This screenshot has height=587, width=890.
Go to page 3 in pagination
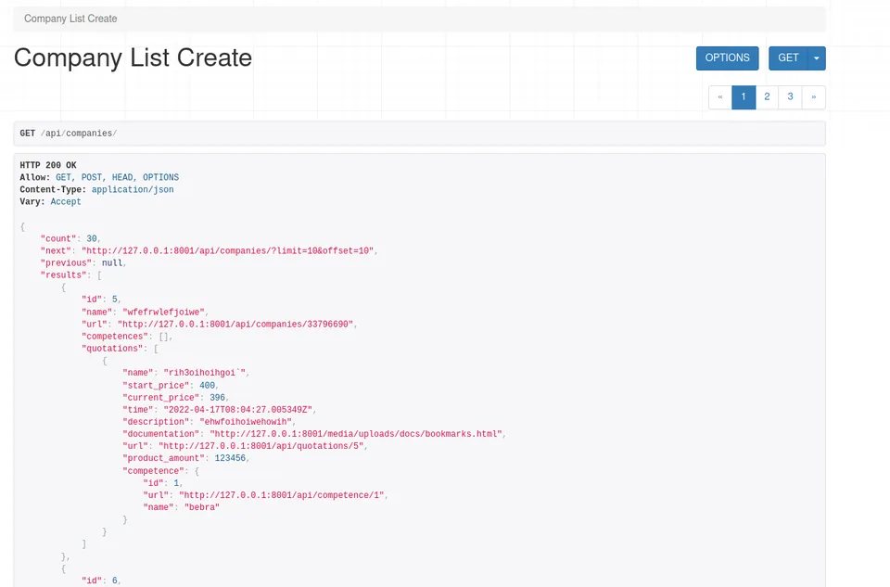pyautogui.click(x=790, y=97)
